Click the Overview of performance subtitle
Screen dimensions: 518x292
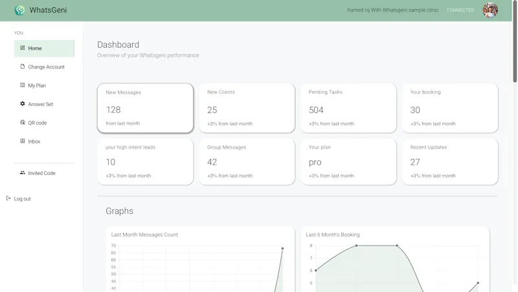[148, 56]
